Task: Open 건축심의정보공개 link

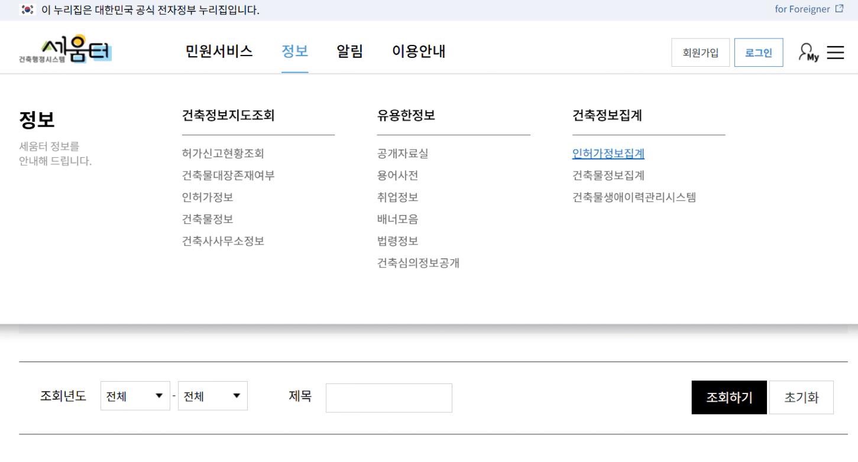Action: tap(418, 263)
